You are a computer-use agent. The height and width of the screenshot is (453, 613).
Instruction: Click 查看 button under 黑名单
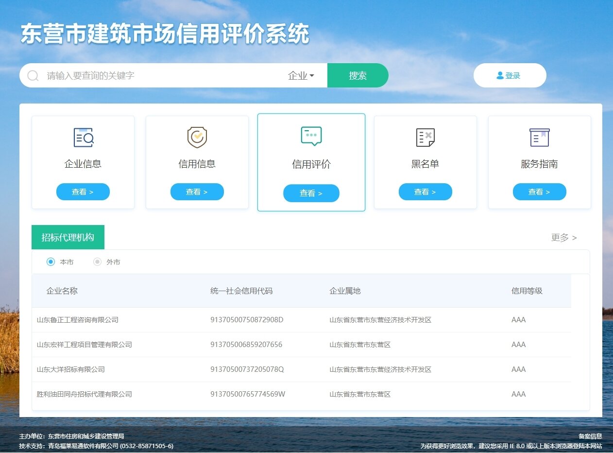click(x=425, y=192)
